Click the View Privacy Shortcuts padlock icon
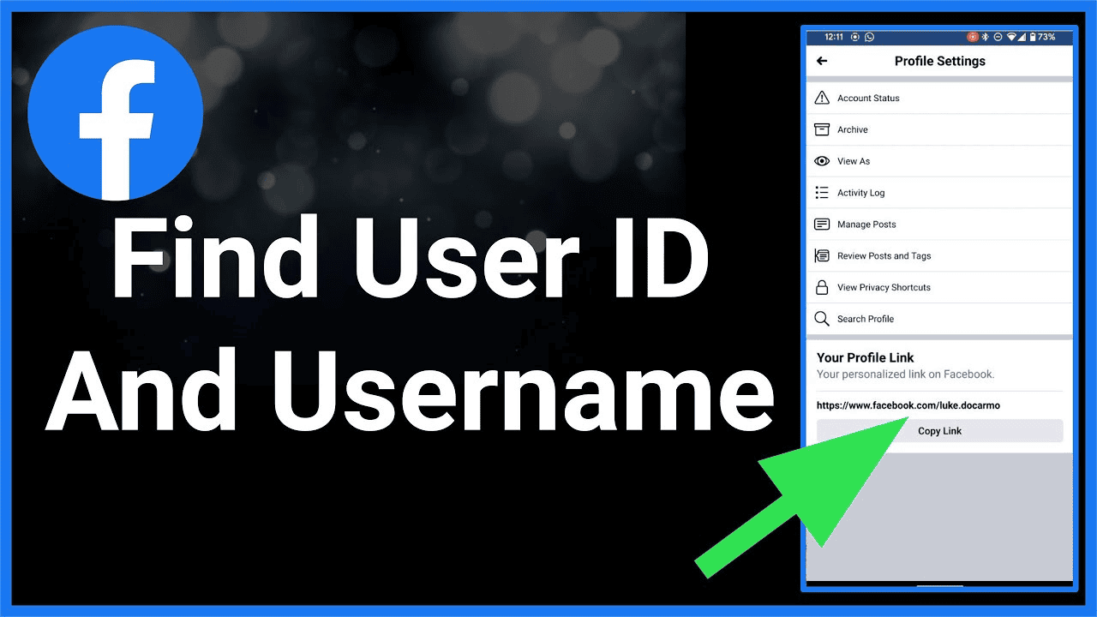This screenshot has height=617, width=1097. (x=822, y=287)
